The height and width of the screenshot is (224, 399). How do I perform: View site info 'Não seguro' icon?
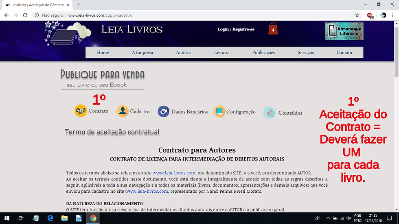click(x=37, y=15)
